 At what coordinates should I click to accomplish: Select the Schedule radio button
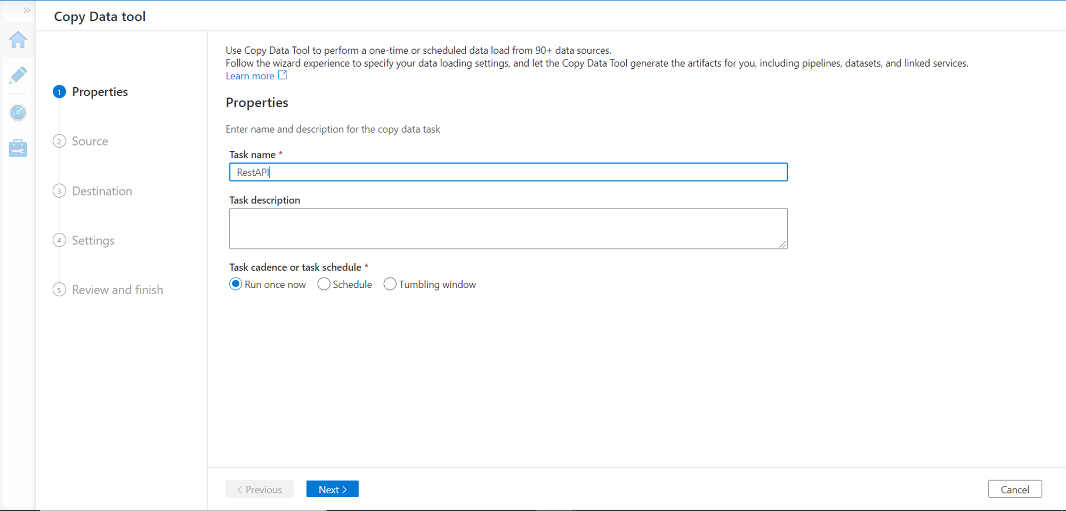pyautogui.click(x=324, y=284)
